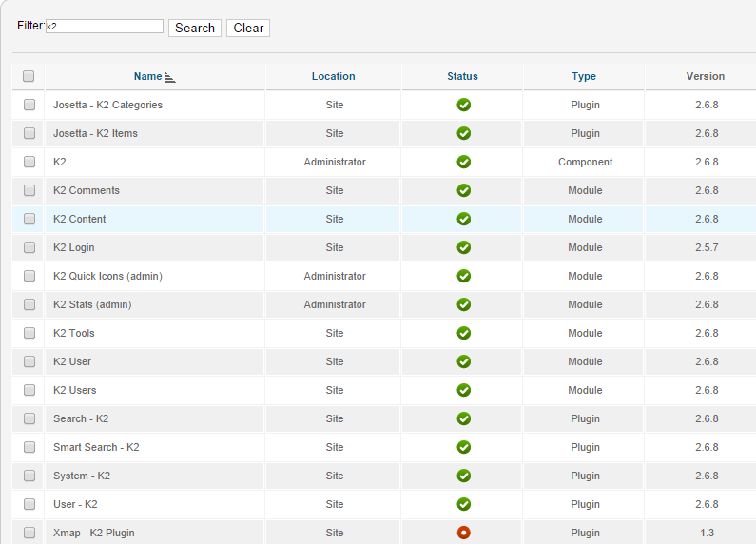
Task: Click Administrator location in K2 Stats (admin) row
Action: pos(335,304)
